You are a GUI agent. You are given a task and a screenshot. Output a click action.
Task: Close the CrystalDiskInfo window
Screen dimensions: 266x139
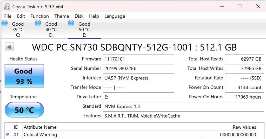(x=258, y=6)
